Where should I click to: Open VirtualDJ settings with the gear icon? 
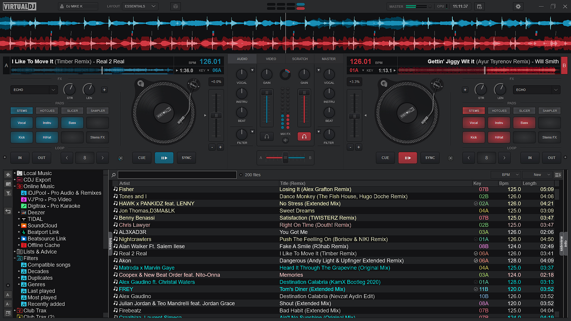(x=518, y=6)
